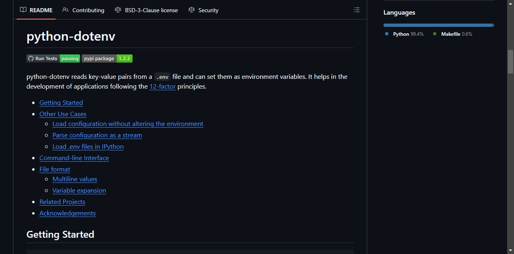Image resolution: width=514 pixels, height=254 pixels.
Task: Open Load .env files in IPython link
Action: point(88,147)
